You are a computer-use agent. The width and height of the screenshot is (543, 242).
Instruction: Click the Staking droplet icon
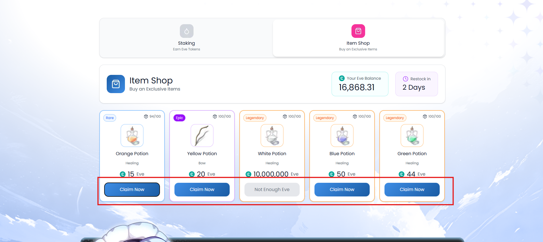186,31
